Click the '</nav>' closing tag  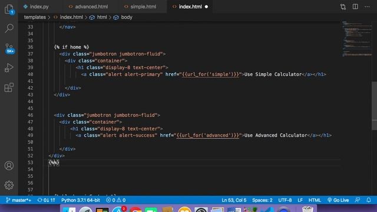[x=67, y=27]
